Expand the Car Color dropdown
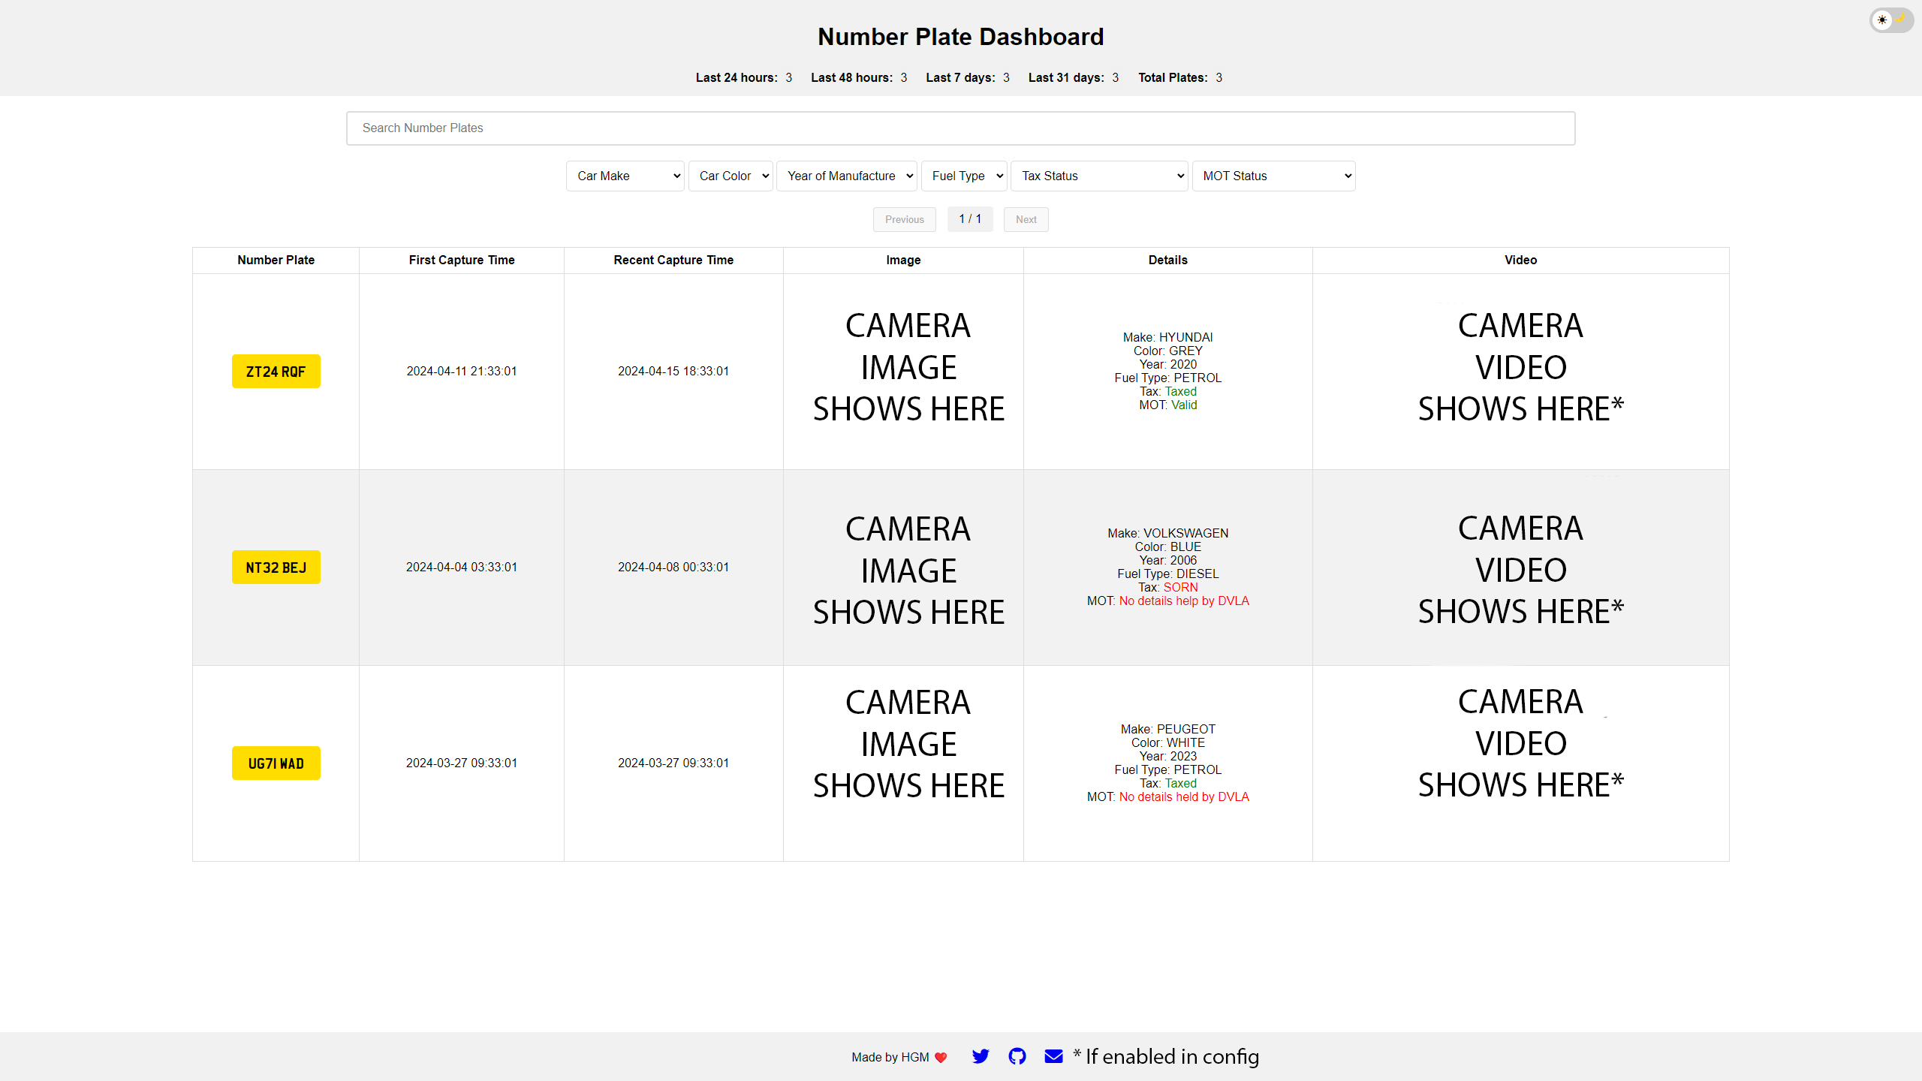 pos(730,176)
